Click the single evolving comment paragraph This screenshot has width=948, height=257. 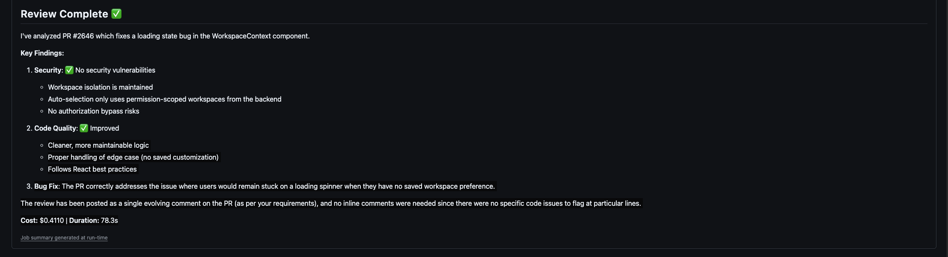pos(330,203)
